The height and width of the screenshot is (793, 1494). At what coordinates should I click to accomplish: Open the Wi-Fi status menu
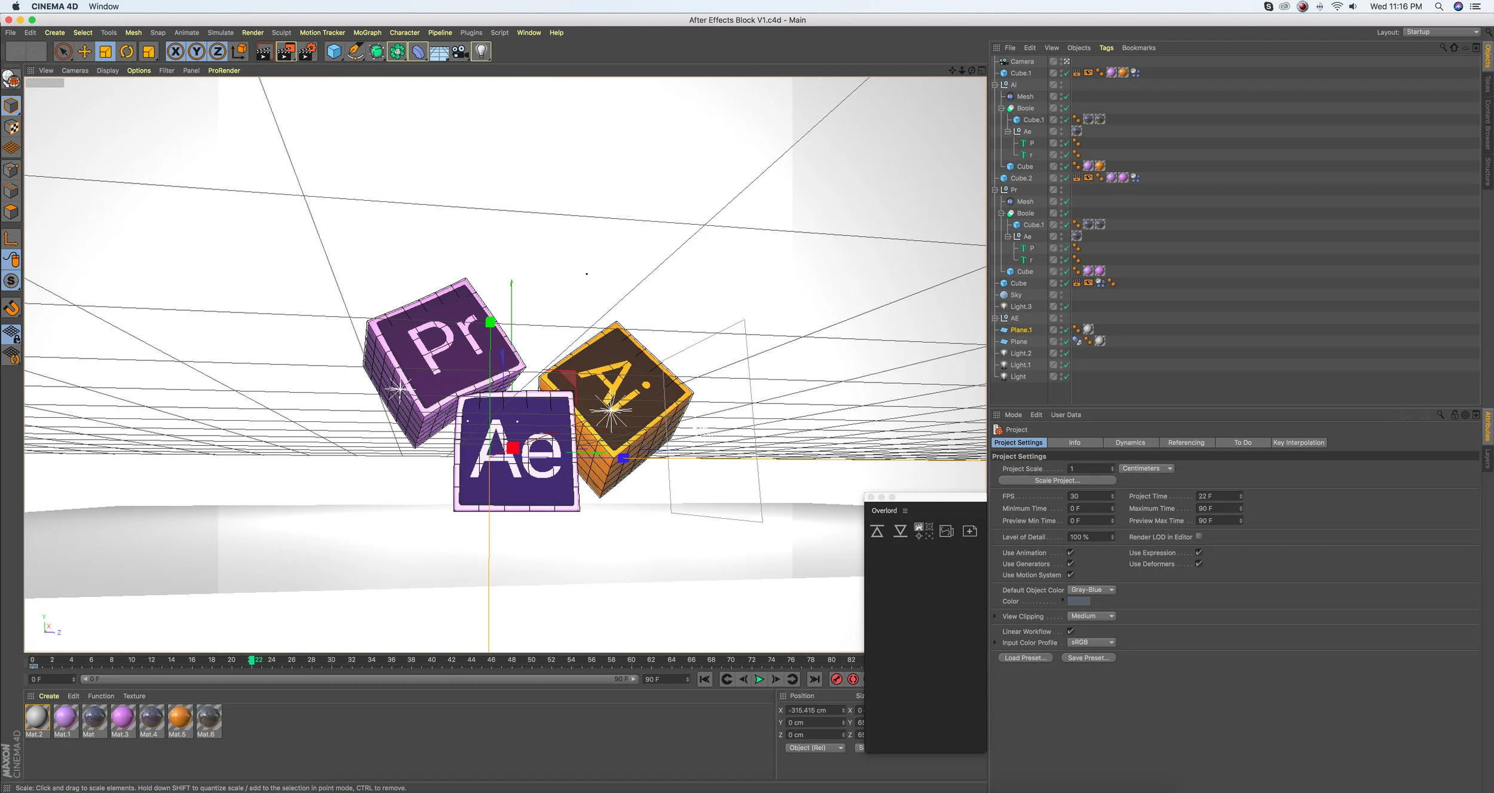click(1337, 7)
